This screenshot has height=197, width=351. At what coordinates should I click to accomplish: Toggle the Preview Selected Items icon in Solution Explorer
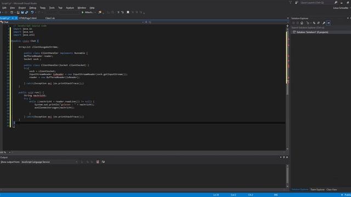coord(329,23)
